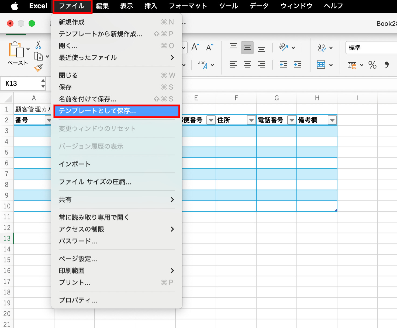Open the データ menu in menu bar
The height and width of the screenshot is (328, 397).
tap(259, 6)
